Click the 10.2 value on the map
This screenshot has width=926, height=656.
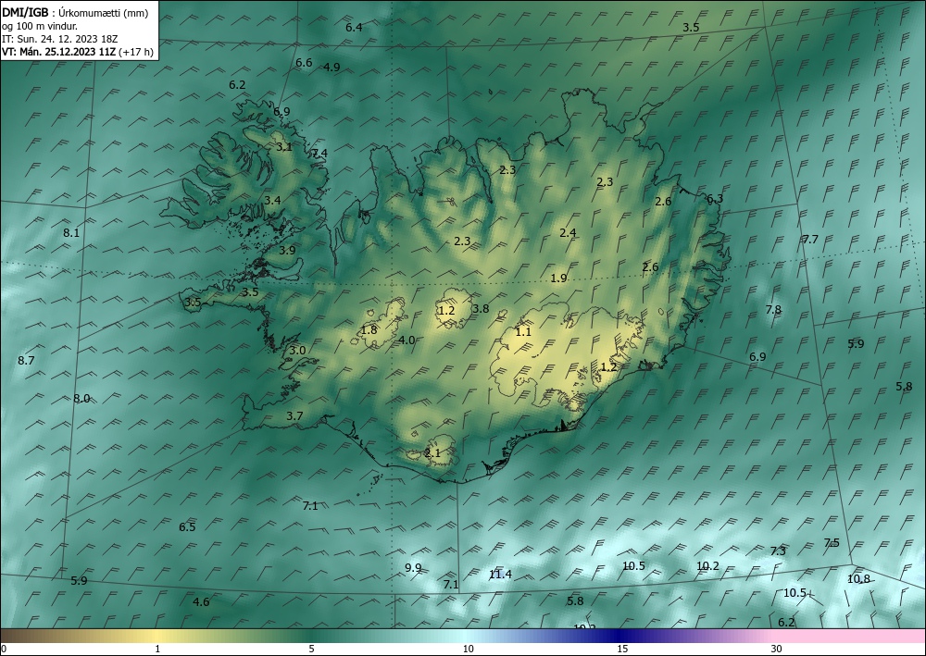coord(707,566)
